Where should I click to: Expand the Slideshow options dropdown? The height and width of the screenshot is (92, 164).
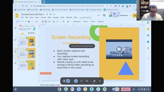pos(130,16)
